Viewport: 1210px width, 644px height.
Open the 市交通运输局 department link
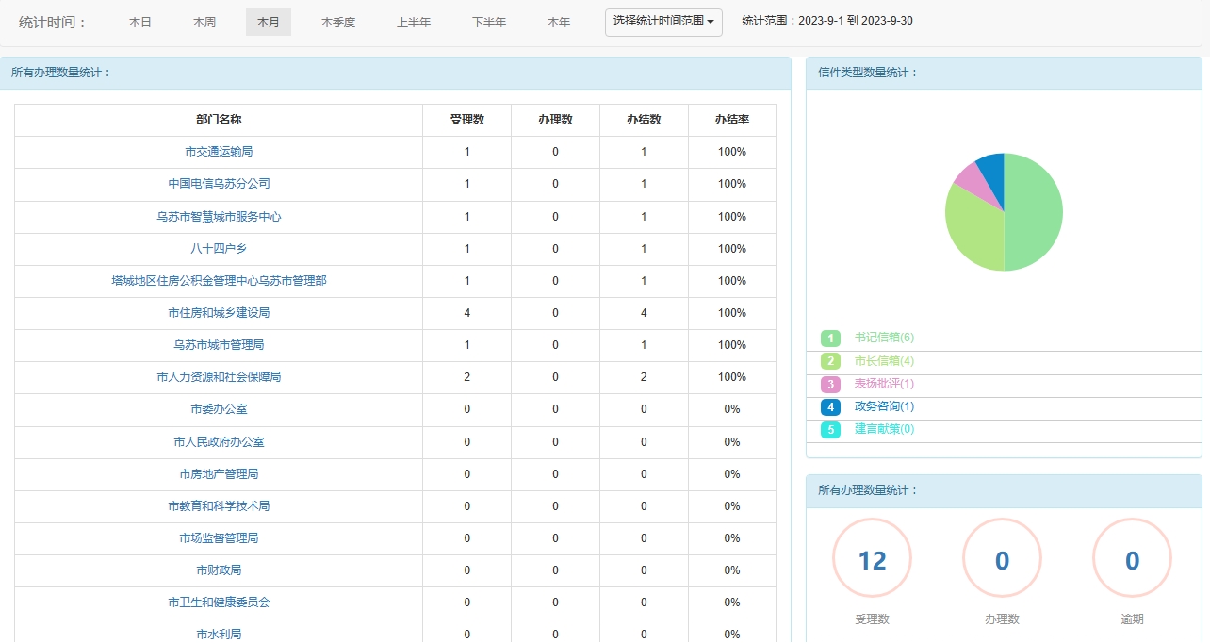coord(219,152)
